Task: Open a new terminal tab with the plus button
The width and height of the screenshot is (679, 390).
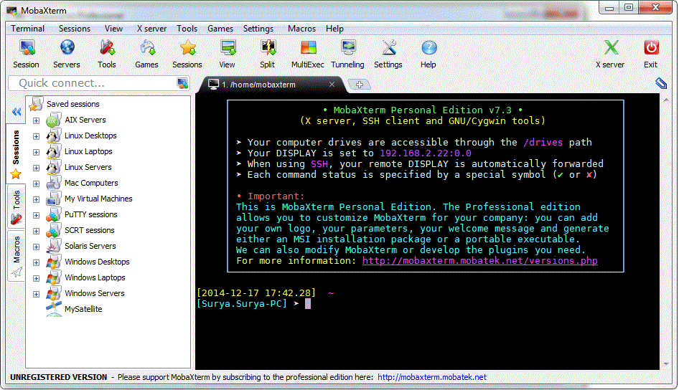Action: pos(360,85)
